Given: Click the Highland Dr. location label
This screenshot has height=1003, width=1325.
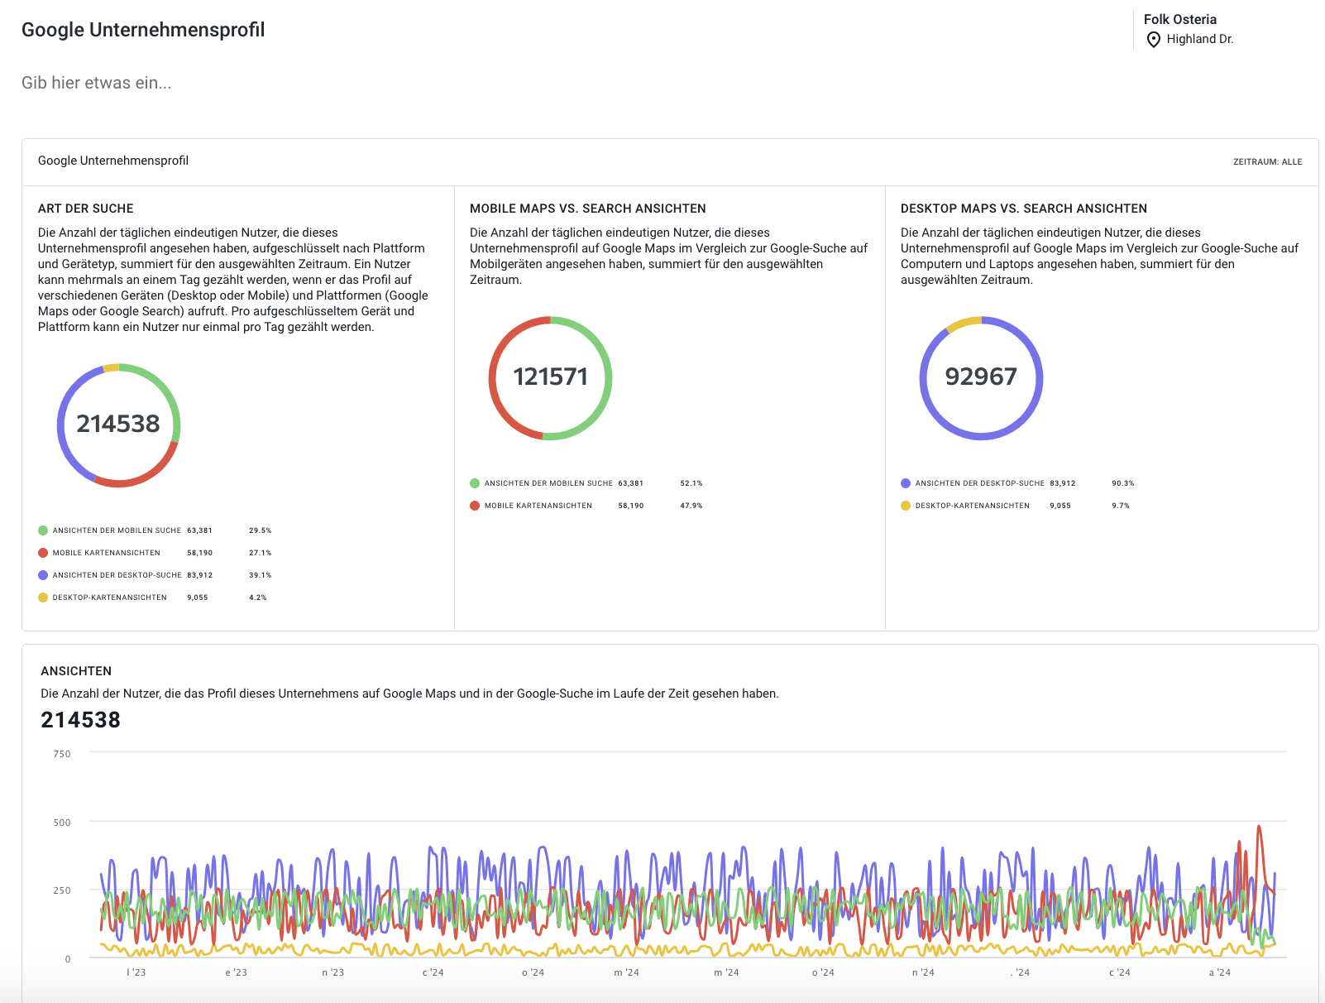Looking at the screenshot, I should click(x=1199, y=39).
